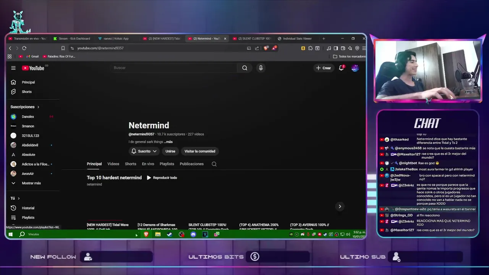Screen dimensions: 489x275
Task: Open Steam from the taskbar
Action: click(170, 234)
